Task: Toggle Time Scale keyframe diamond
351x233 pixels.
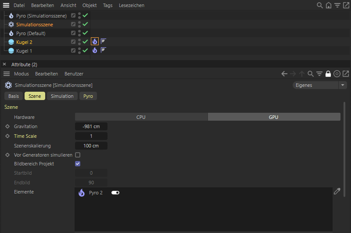Action: point(7,136)
